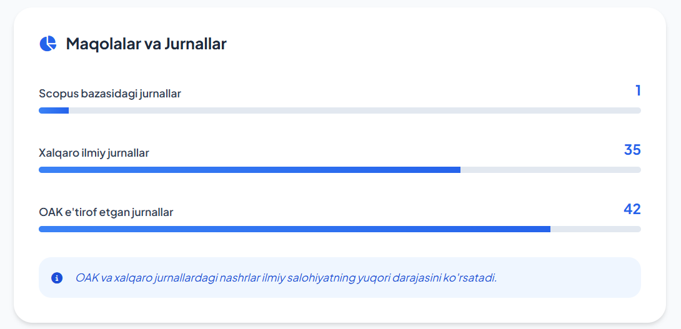
Task: Click the pie chart icon beside the heading
Action: 48,44
